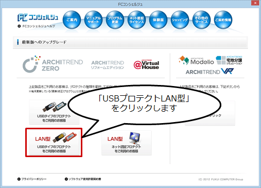This screenshot has height=188, width=261.
Task: Click the ARCHITREND VR logo
Action: 210,71
